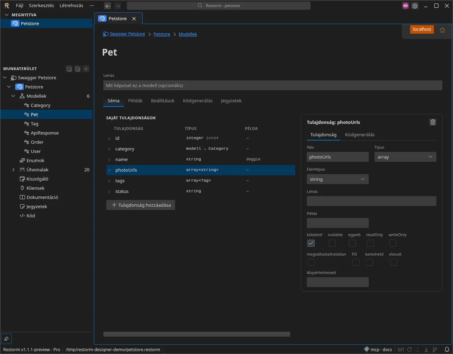The width and height of the screenshot is (453, 354).
Task: Go forward with the right arrow button
Action: pyautogui.click(x=117, y=6)
